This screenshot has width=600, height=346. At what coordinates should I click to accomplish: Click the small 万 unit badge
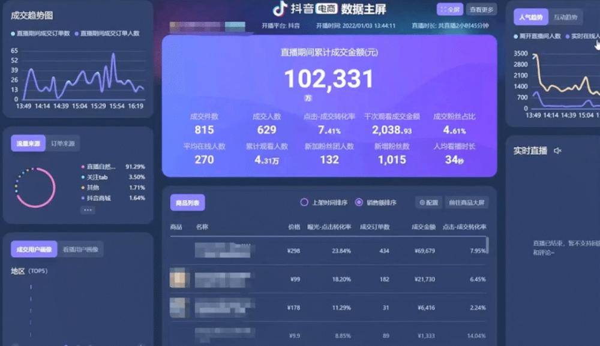pyautogui.click(x=308, y=97)
